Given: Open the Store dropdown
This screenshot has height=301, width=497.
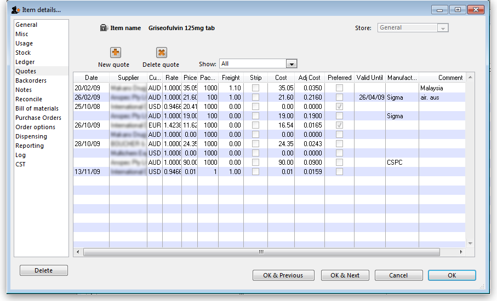Looking at the screenshot, I should click(x=443, y=28).
